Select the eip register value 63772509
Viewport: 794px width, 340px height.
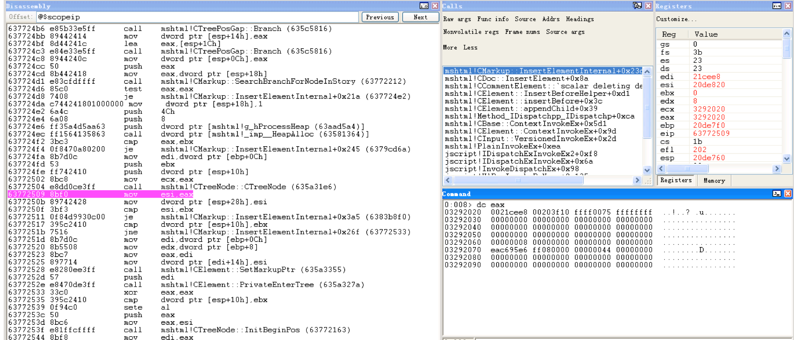[711, 134]
